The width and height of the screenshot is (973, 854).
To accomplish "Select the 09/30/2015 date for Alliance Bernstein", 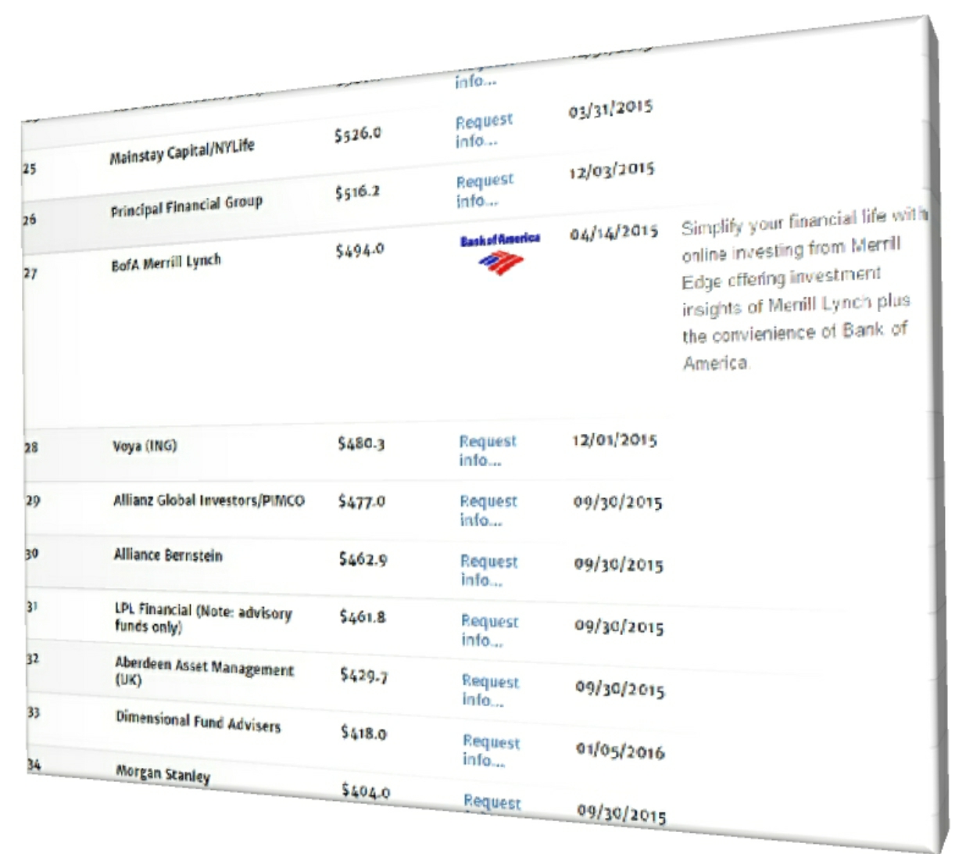I will (619, 564).
